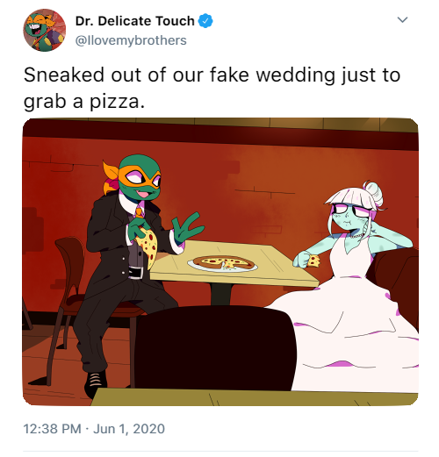Screen dimensions: 439x457
Task: Click the 12:38 PM timestamp
Action: coord(52,429)
